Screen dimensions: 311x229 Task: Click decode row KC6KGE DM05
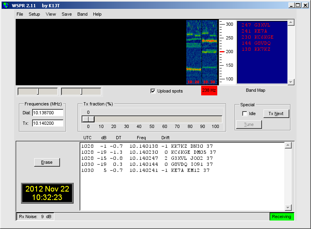click(x=148, y=152)
